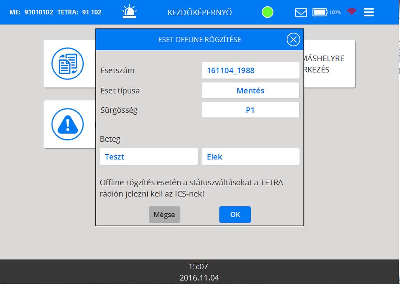The width and height of the screenshot is (400, 284).
Task: Open the hamburger menu
Action: coord(369,12)
